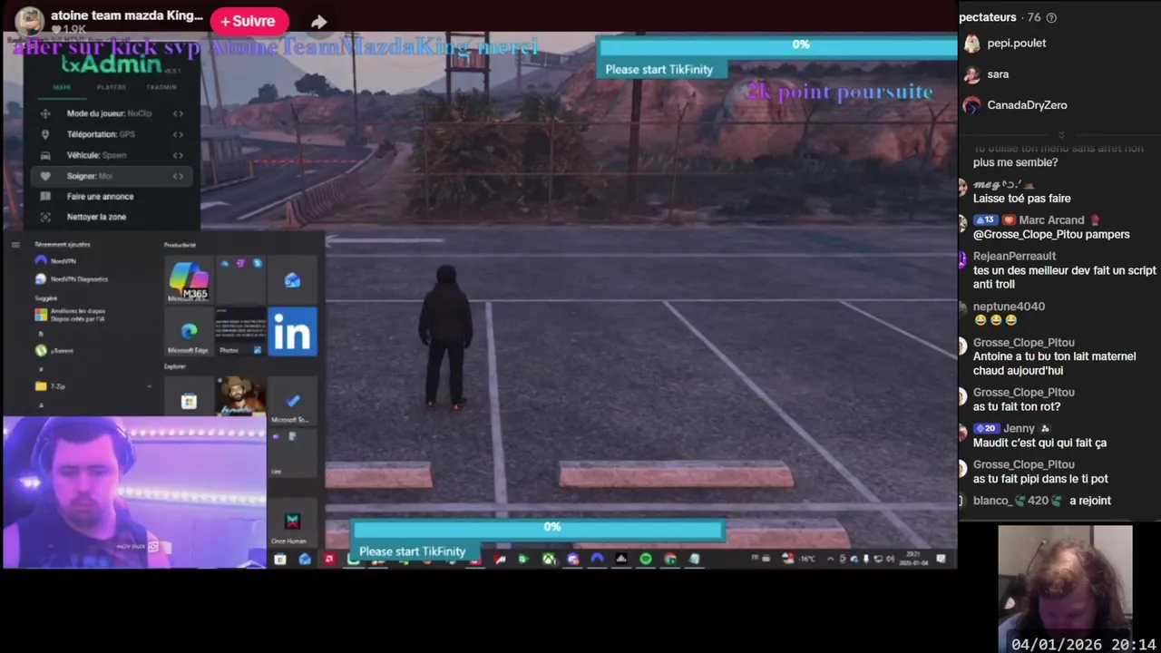This screenshot has height=653, width=1161.
Task: Click username Marc Arcand in chat
Action: coord(1051,220)
